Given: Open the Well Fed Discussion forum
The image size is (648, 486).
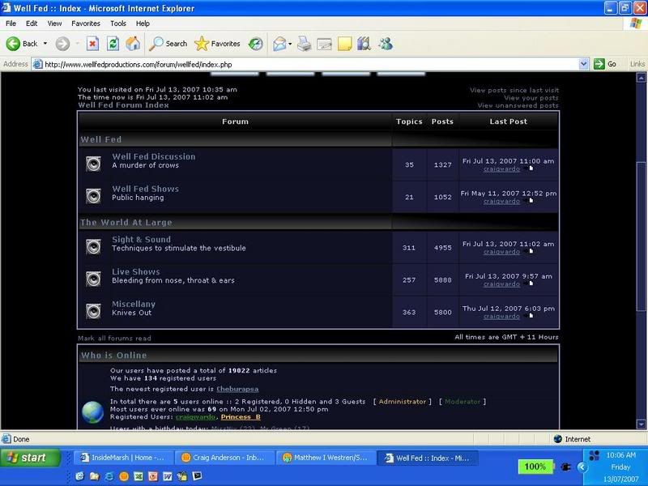Looking at the screenshot, I should 154,156.
